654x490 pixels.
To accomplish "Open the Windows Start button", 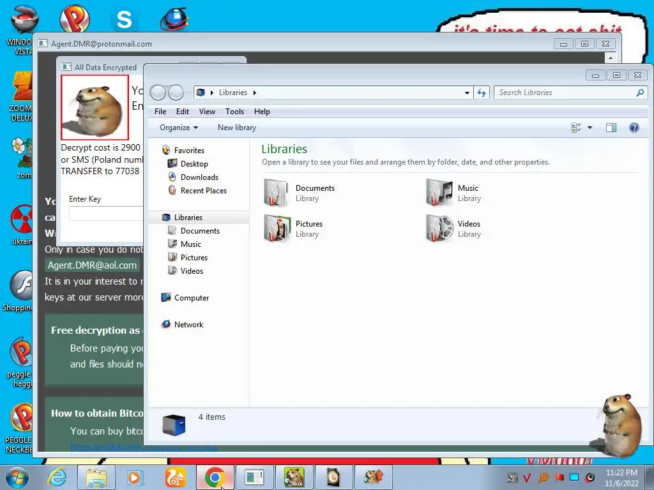I will coord(17,477).
